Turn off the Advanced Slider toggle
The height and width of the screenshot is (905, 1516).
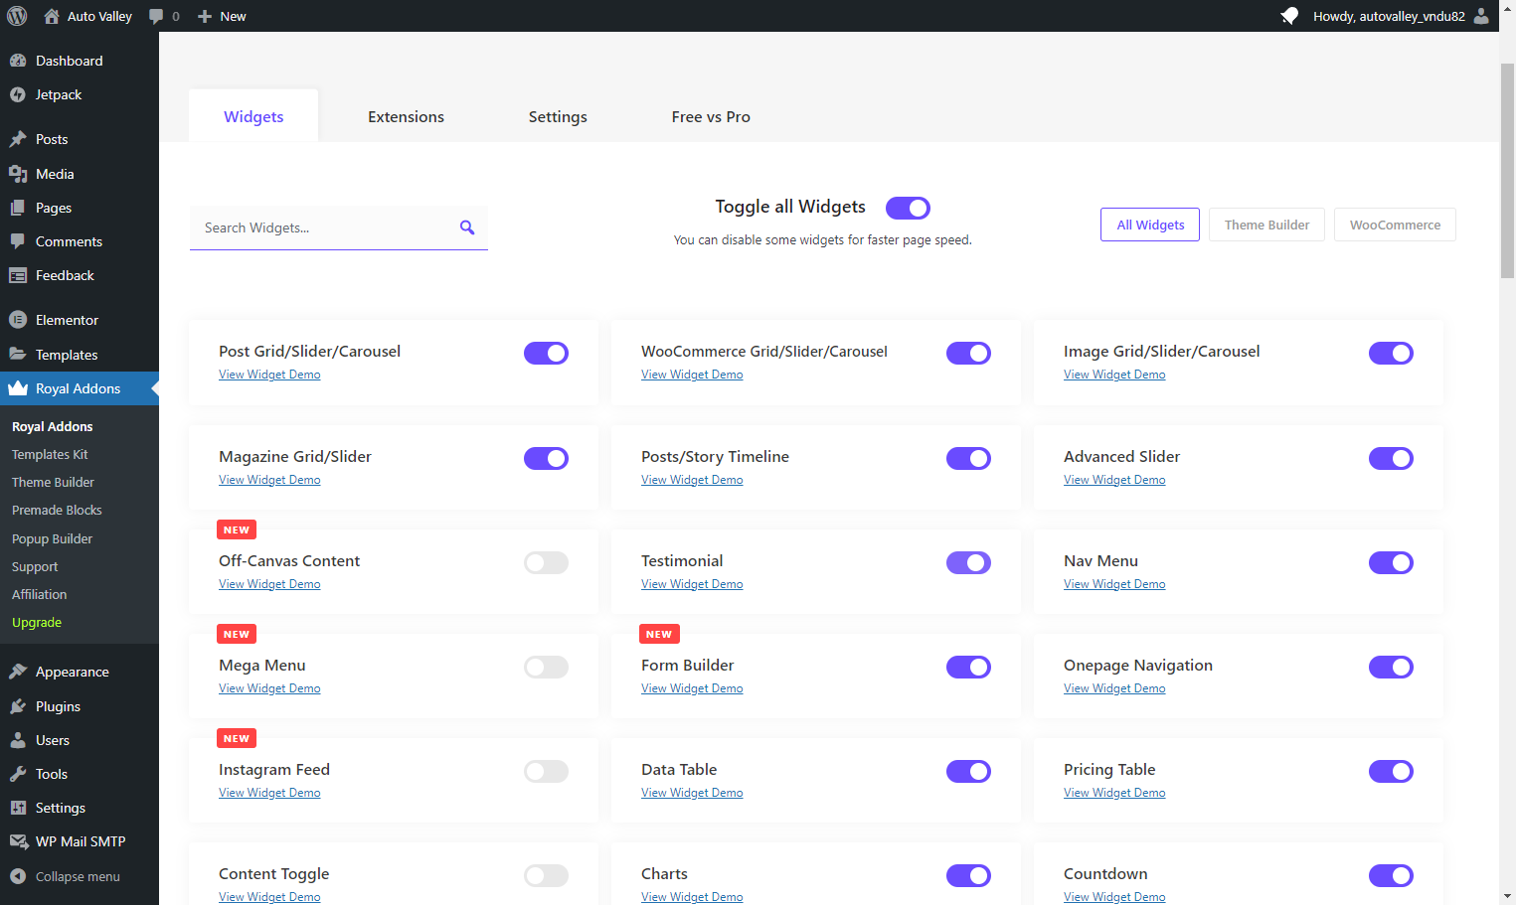coord(1391,458)
